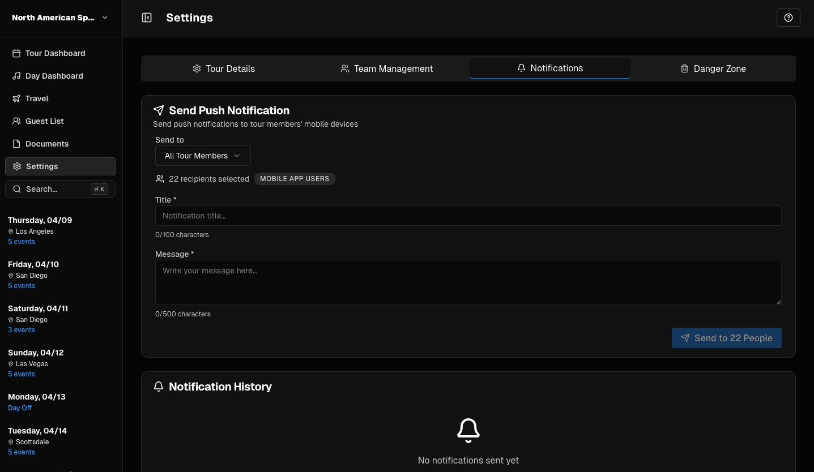Click the Send to 22 People button
Viewport: 814px width, 472px height.
click(726, 338)
